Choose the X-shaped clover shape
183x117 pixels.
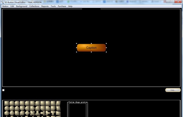pyautogui.click(x=32, y=113)
